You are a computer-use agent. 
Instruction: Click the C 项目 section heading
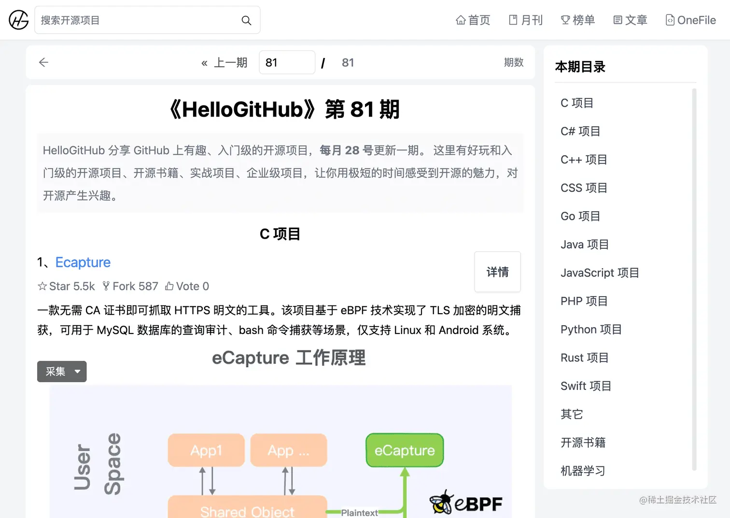280,234
